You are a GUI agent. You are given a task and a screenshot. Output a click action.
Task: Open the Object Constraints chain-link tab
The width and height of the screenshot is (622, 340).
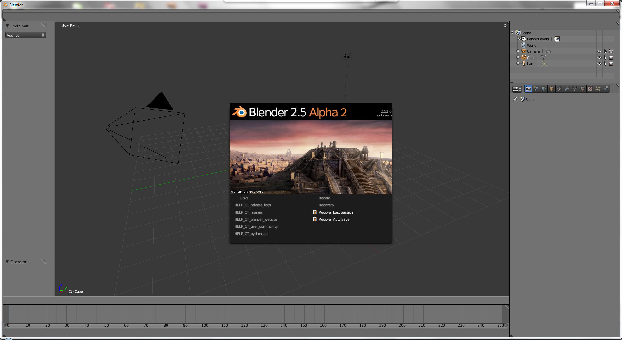559,89
